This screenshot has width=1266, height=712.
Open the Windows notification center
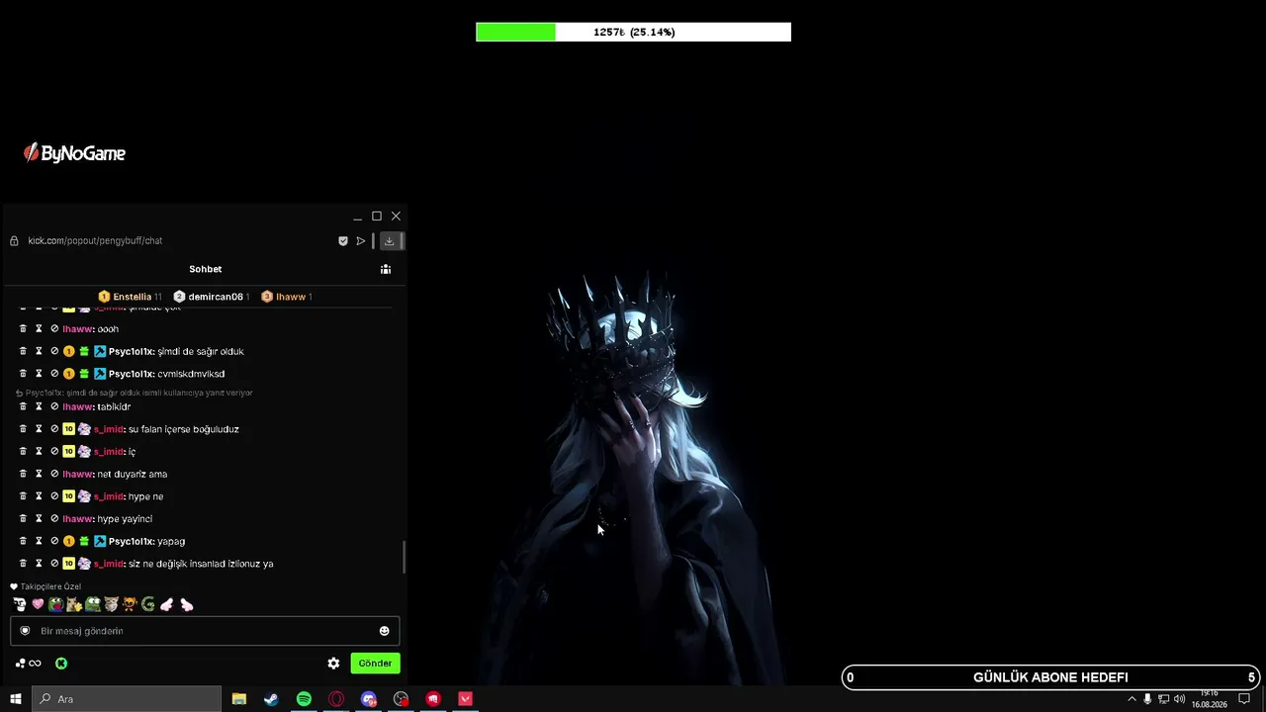(1244, 699)
